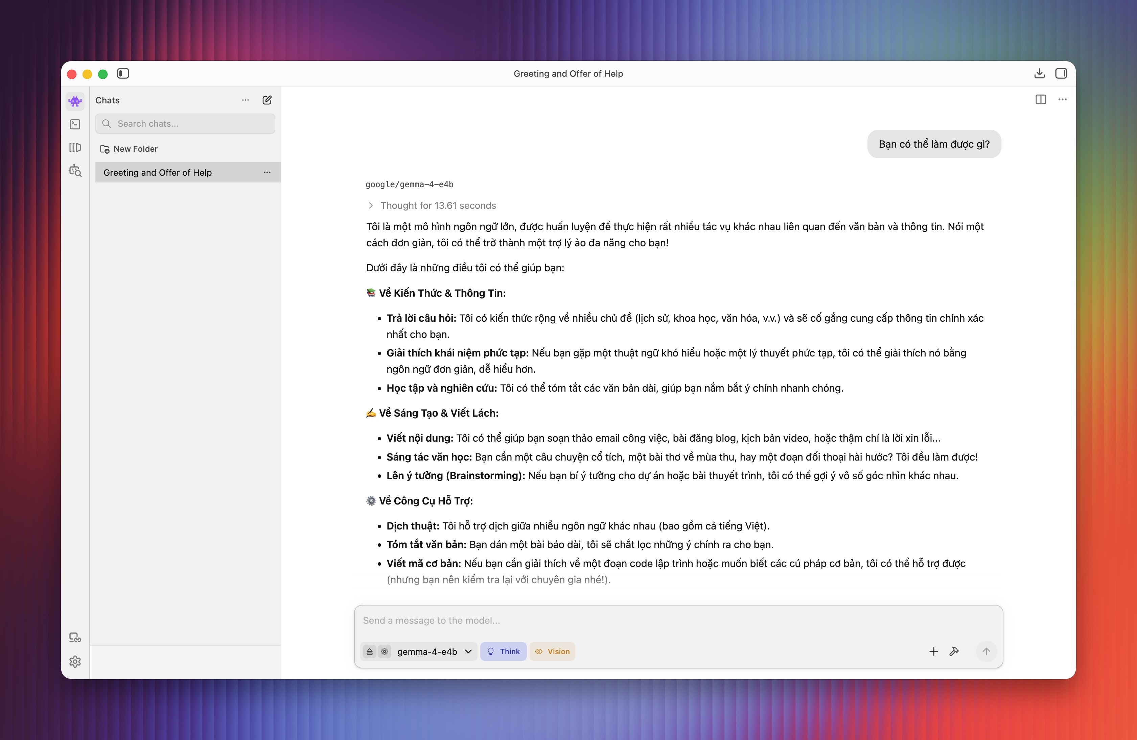
Task: Select the user message bubble Bạn có thể làm được gì?
Action: pyautogui.click(x=934, y=144)
